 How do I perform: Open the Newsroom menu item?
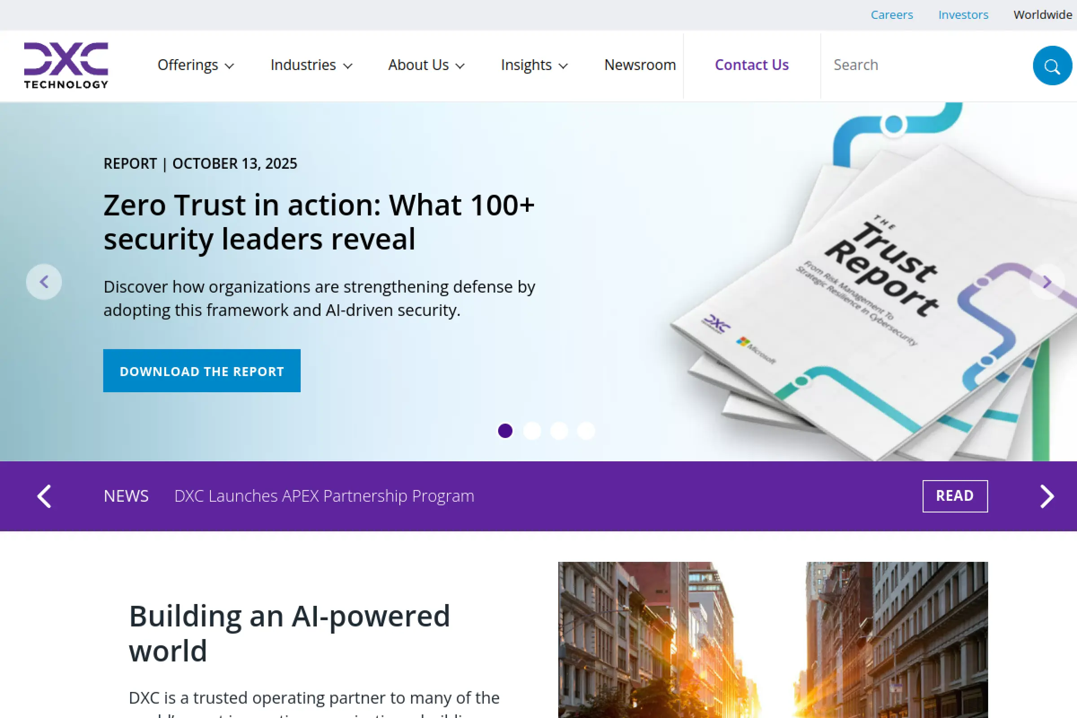pos(640,66)
